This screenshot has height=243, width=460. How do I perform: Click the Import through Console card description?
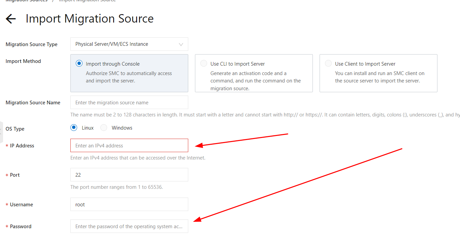click(x=129, y=77)
